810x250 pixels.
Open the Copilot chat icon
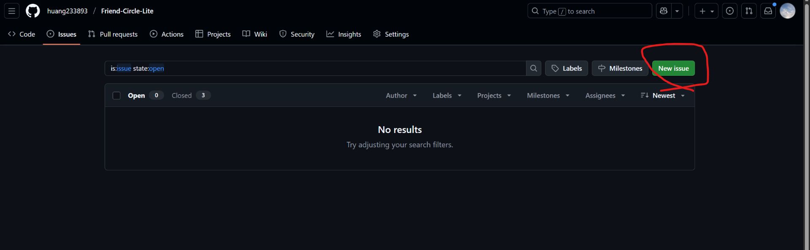[x=664, y=11]
